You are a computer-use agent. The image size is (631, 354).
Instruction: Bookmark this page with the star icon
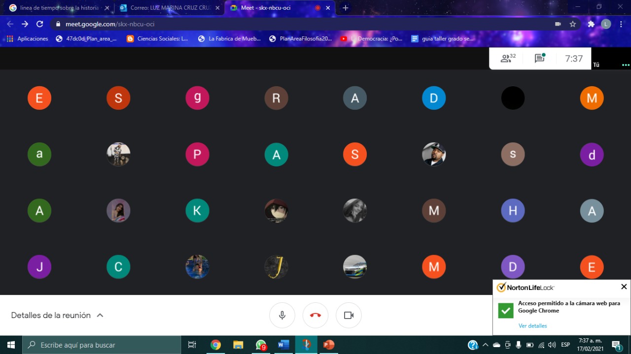573,24
